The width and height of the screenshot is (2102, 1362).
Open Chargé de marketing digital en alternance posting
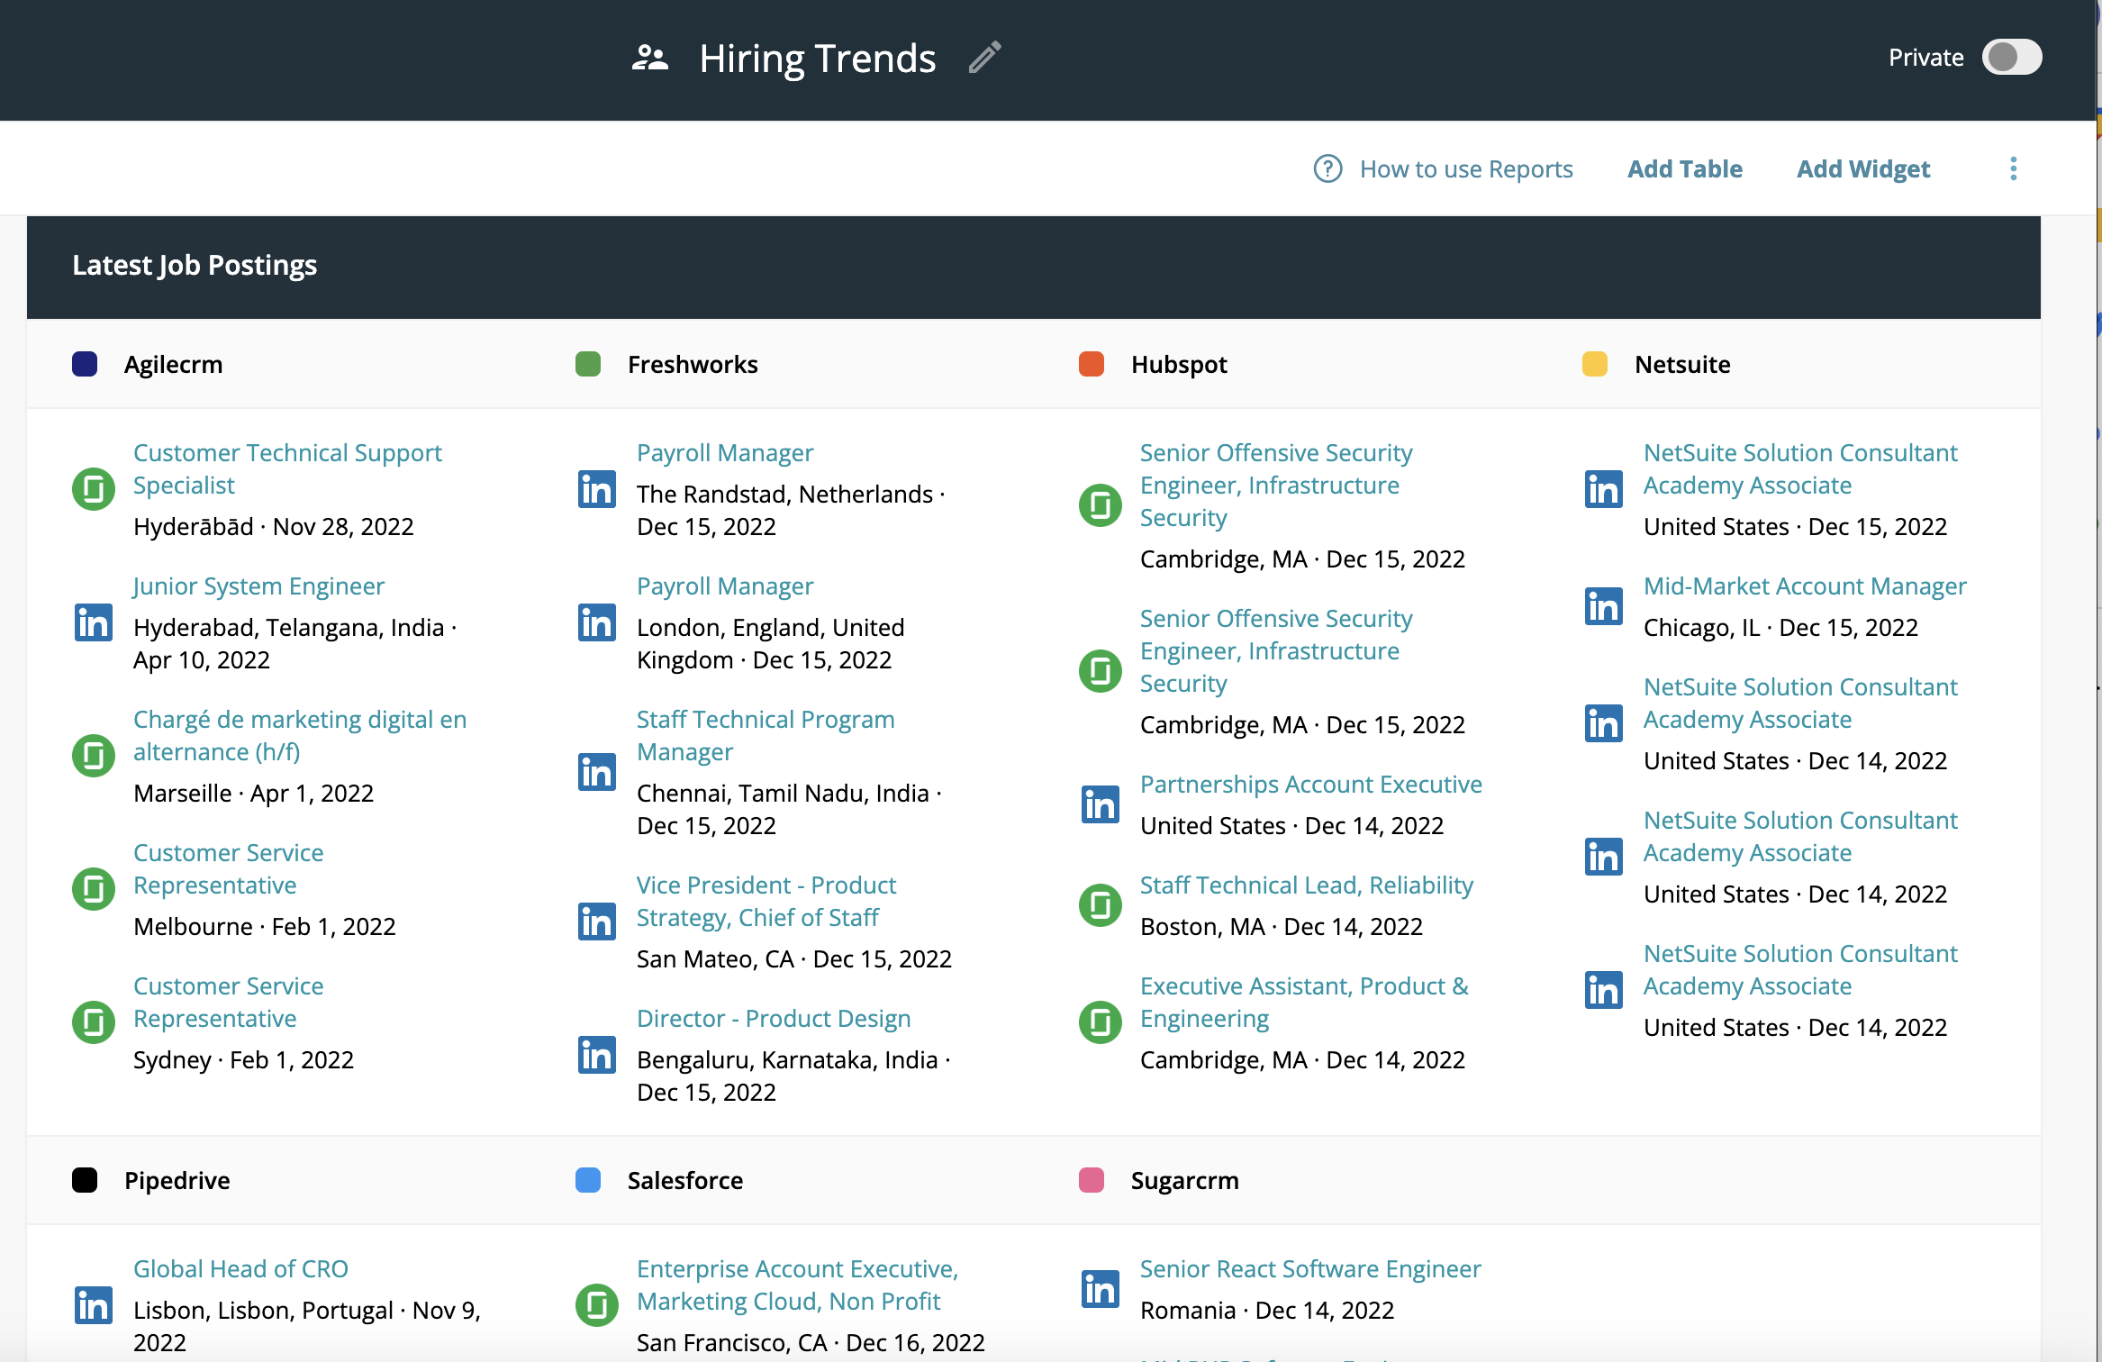pos(300,735)
